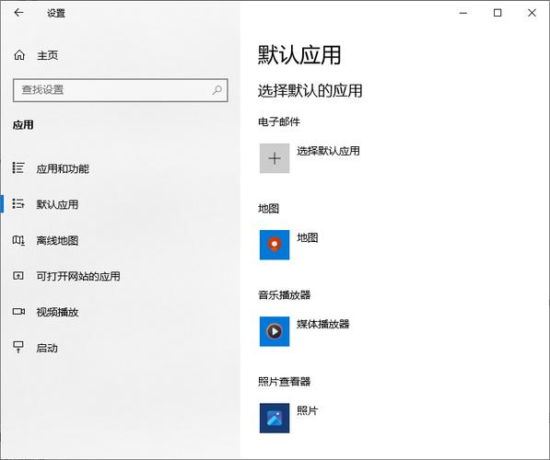Open 可打开网站的应用 page
The width and height of the screenshot is (550, 460).
pyautogui.click(x=78, y=276)
